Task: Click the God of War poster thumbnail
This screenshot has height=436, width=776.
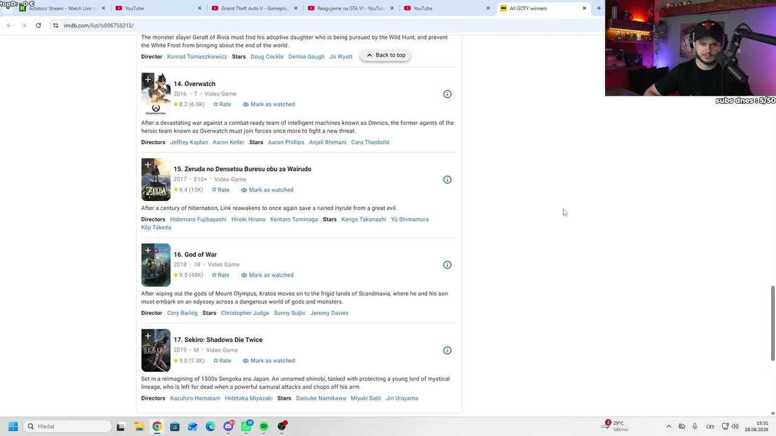Action: pos(156,265)
